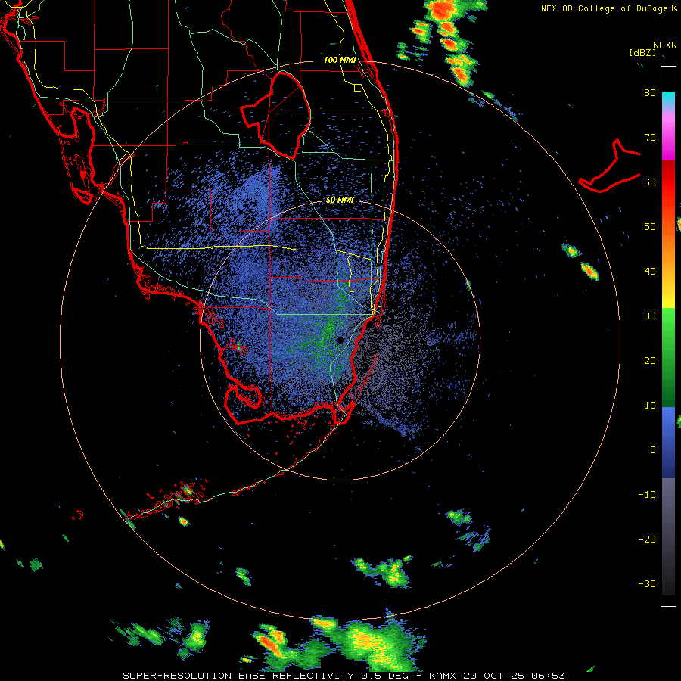The image size is (681, 681).
Task: Click the 10 value on the dBZ scale
Action: 650,406
